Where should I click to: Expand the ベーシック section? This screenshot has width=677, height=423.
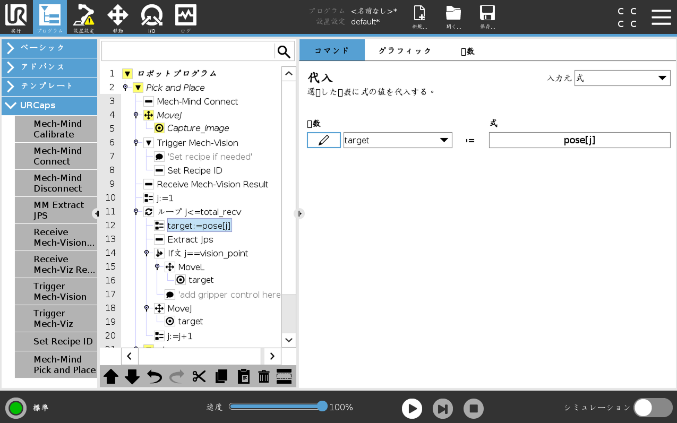point(49,48)
